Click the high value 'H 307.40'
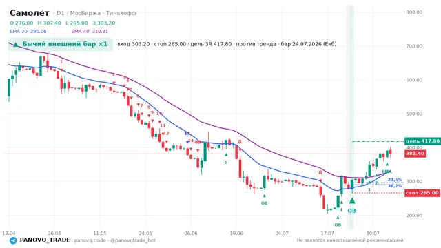Screen dimensions: 441x248 click(x=49, y=23)
